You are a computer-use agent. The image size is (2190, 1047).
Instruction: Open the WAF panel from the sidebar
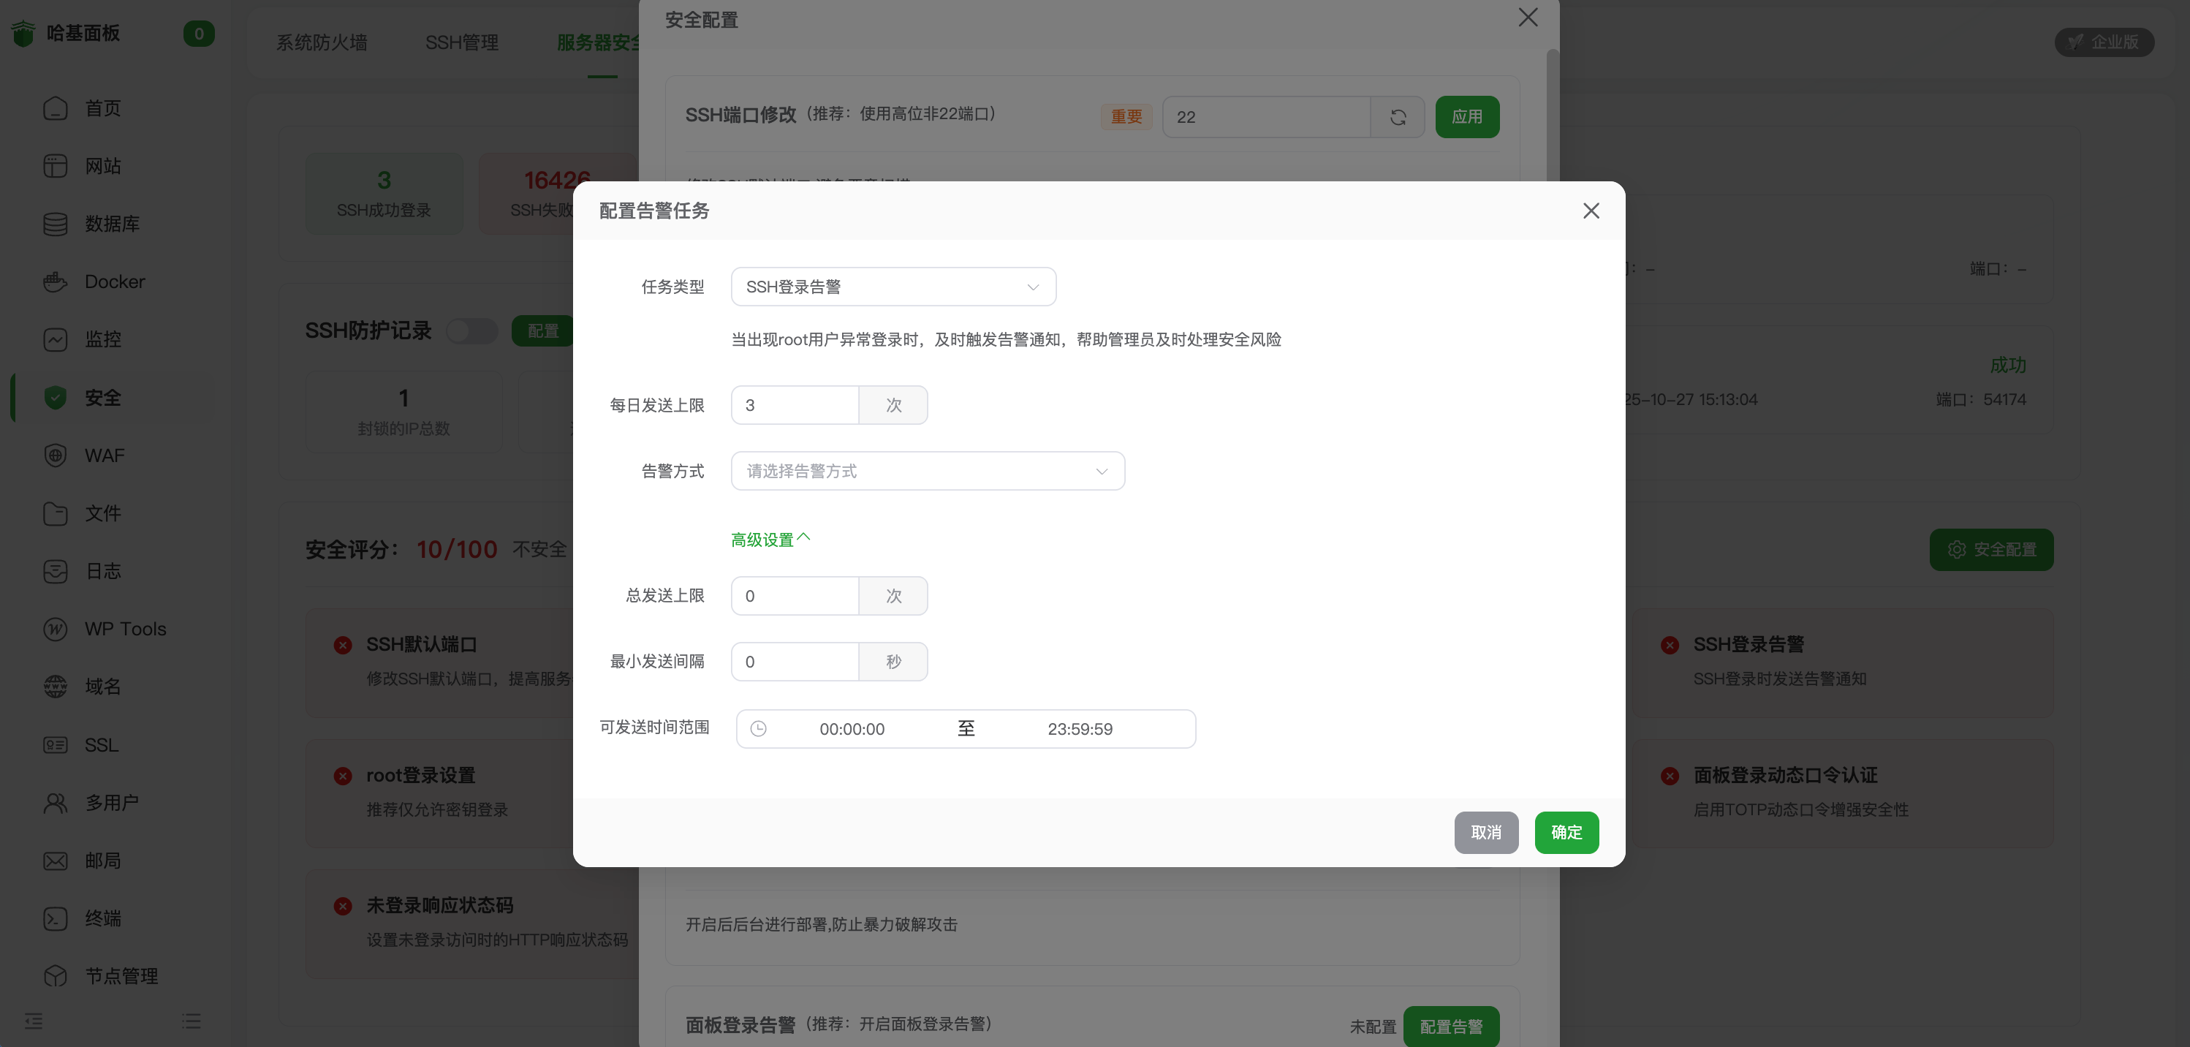coord(104,455)
